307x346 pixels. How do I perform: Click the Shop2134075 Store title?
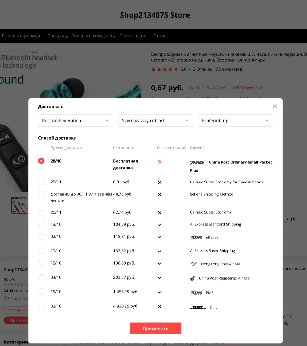[155, 15]
